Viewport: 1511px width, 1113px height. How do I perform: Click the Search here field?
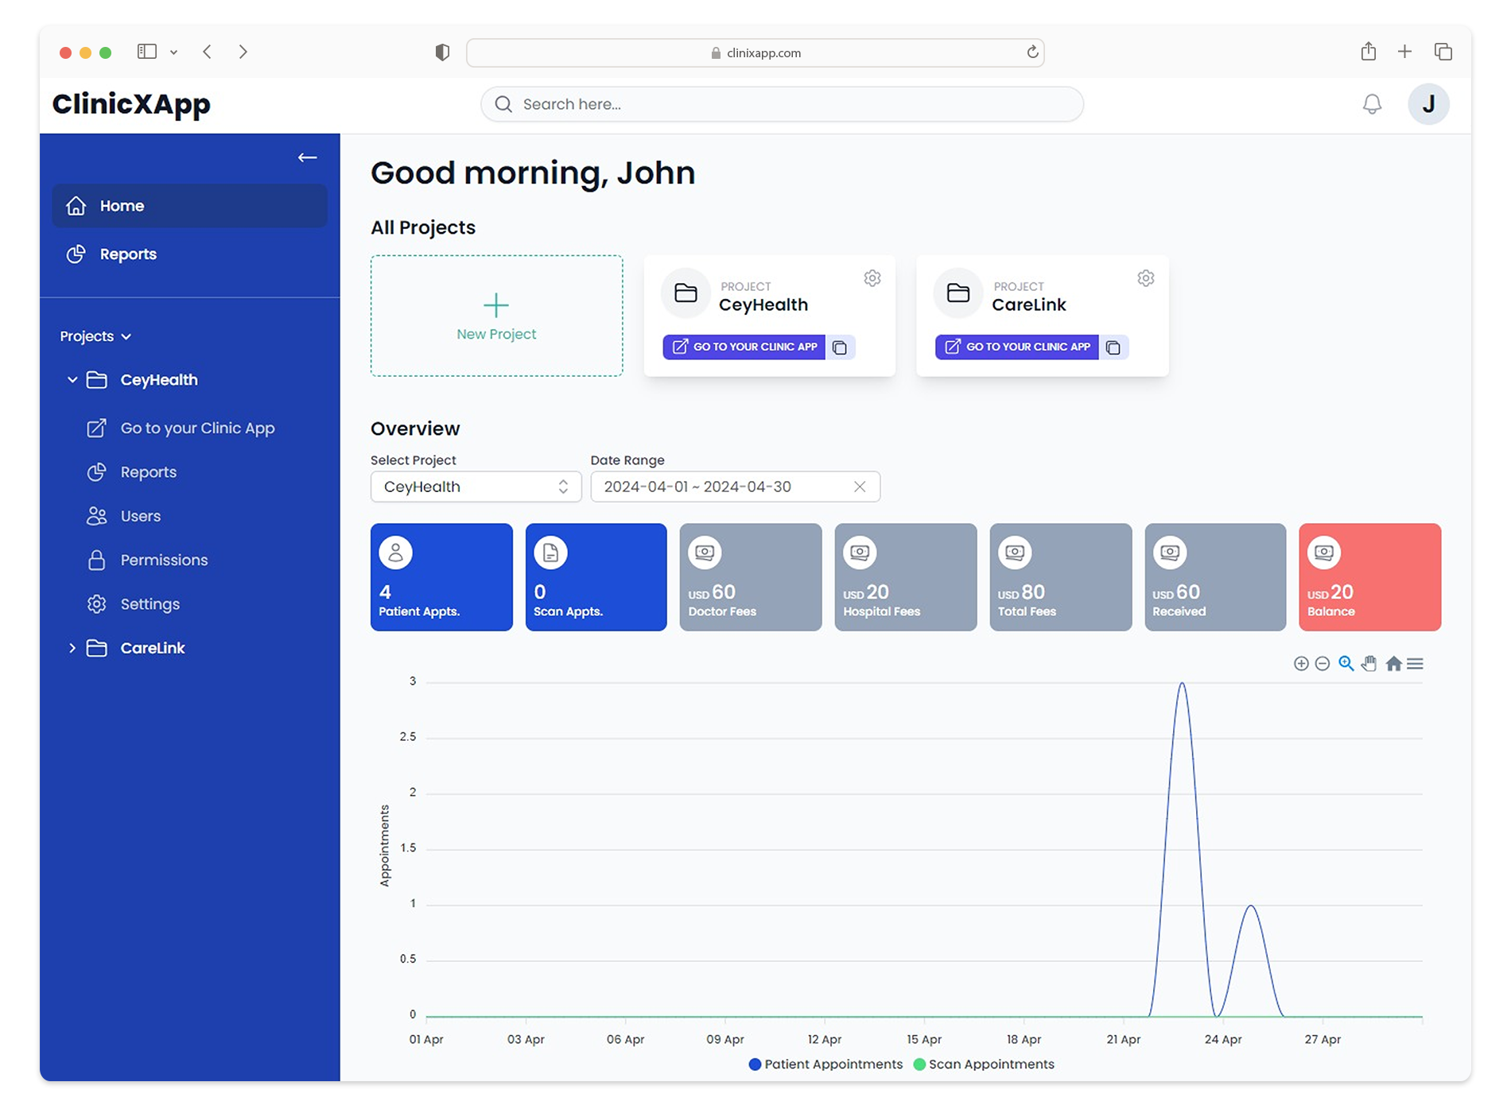pyautogui.click(x=781, y=103)
